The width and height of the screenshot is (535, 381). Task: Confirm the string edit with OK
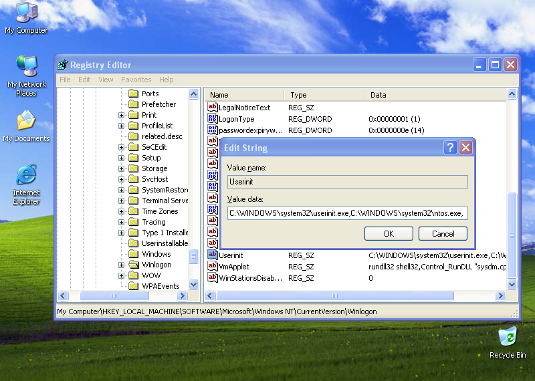(389, 234)
